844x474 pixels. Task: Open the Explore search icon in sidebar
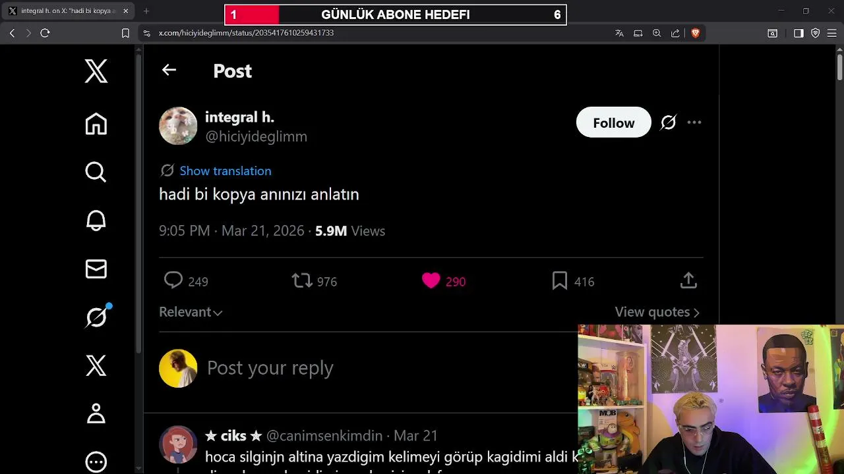[96, 172]
